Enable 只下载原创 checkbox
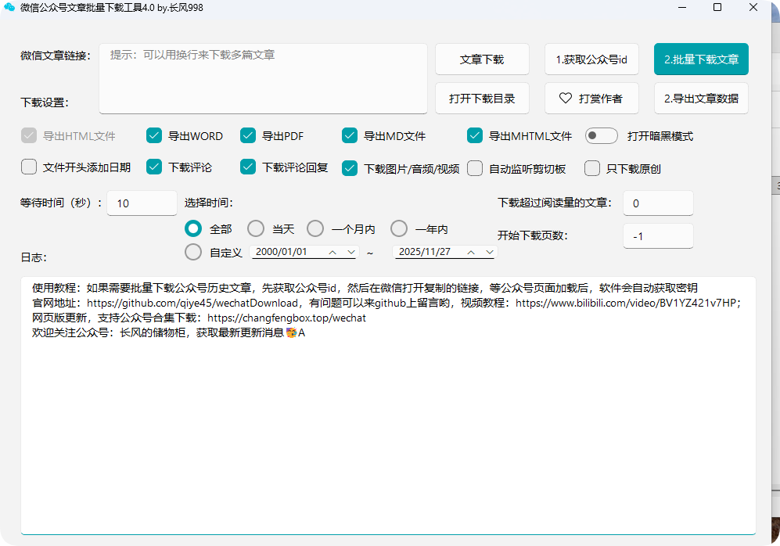 click(592, 168)
